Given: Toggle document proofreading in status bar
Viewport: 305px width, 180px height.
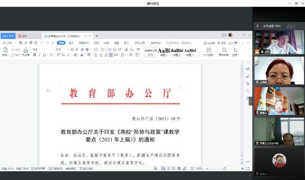Looking at the screenshot, I should [x=55, y=168].
